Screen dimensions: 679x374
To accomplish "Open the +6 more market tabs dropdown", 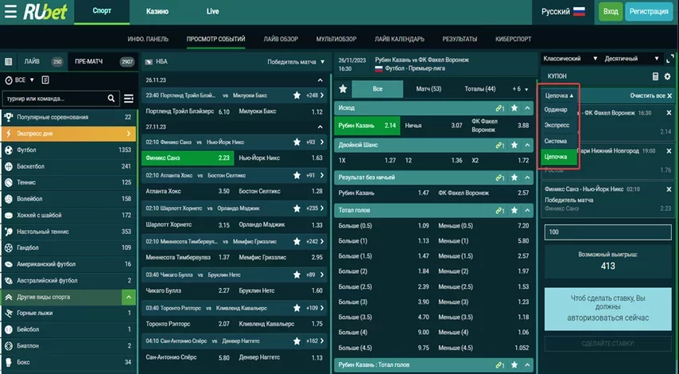I will [x=520, y=89].
